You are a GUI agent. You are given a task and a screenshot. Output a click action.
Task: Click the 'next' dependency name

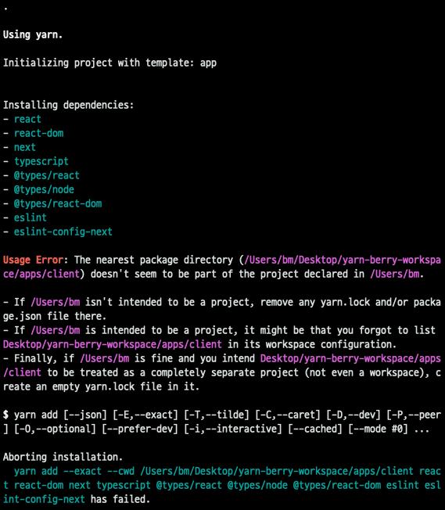(25, 147)
